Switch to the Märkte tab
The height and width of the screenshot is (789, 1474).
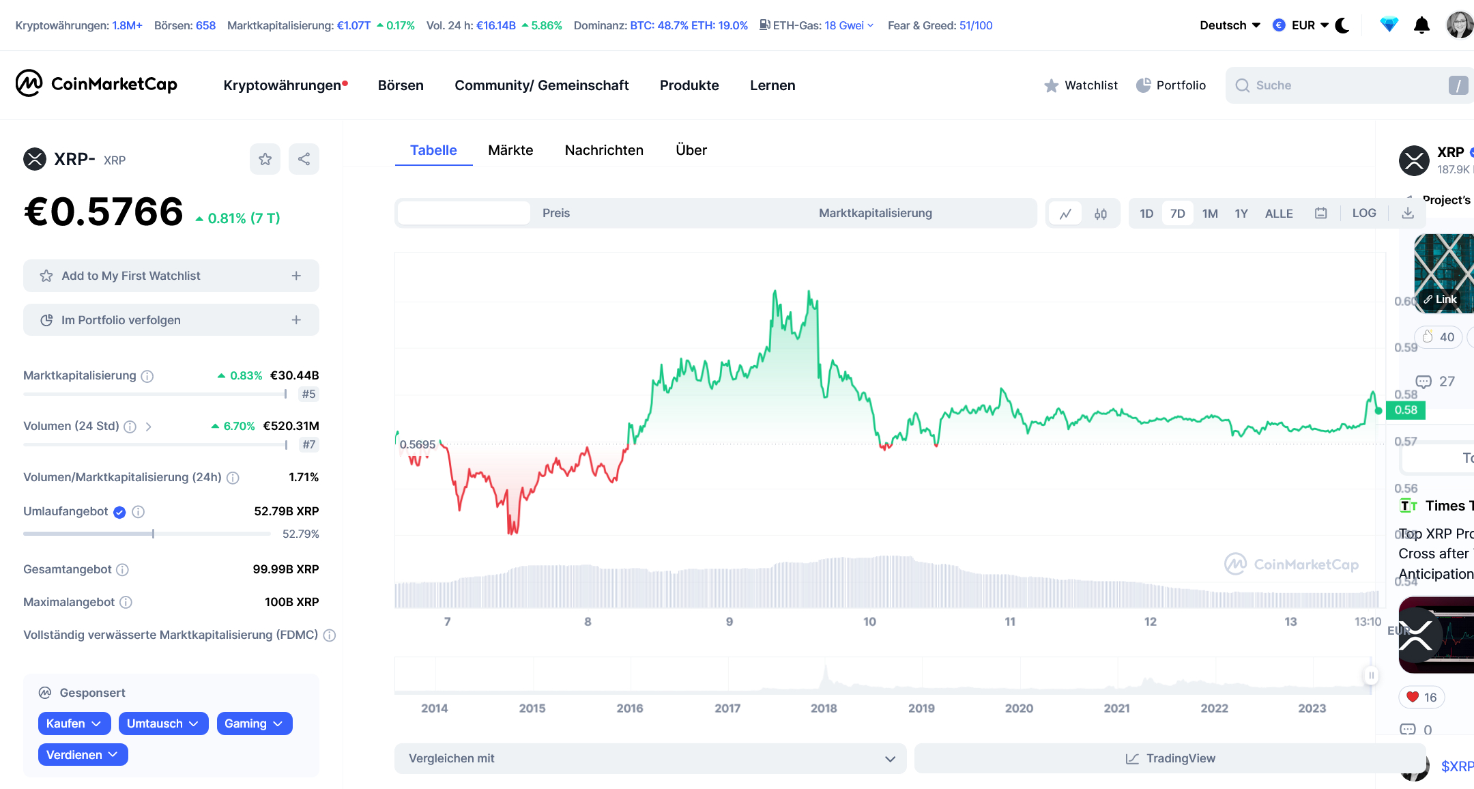pyautogui.click(x=510, y=150)
